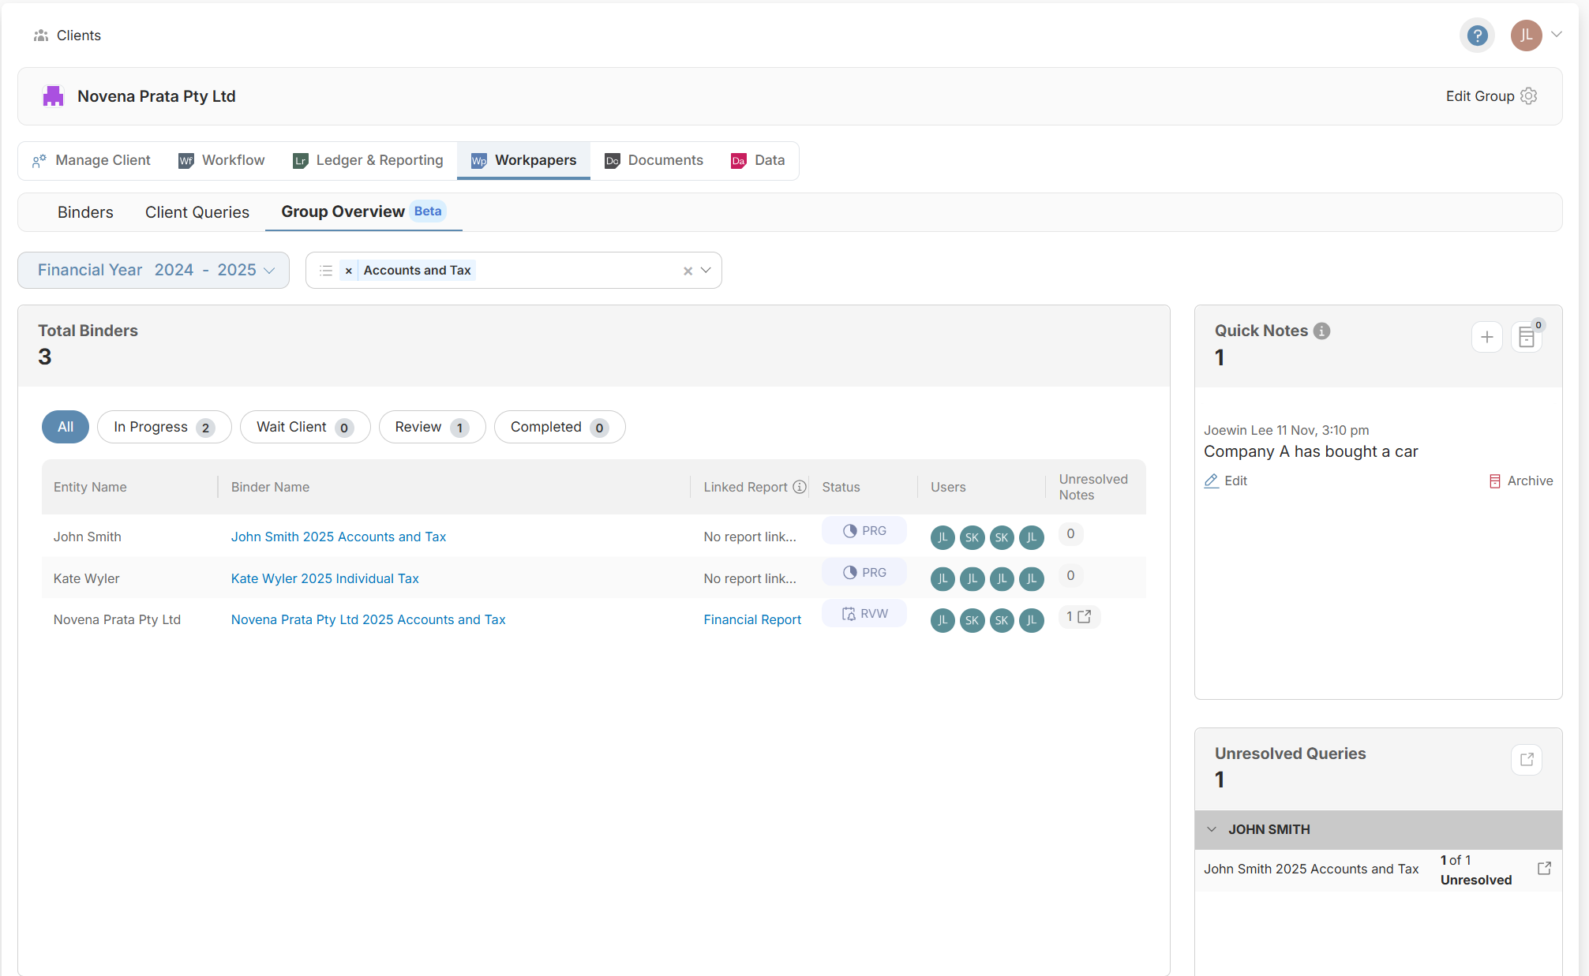The height and width of the screenshot is (976, 1589).
Task: Open the Financial Report link
Action: 751,620
